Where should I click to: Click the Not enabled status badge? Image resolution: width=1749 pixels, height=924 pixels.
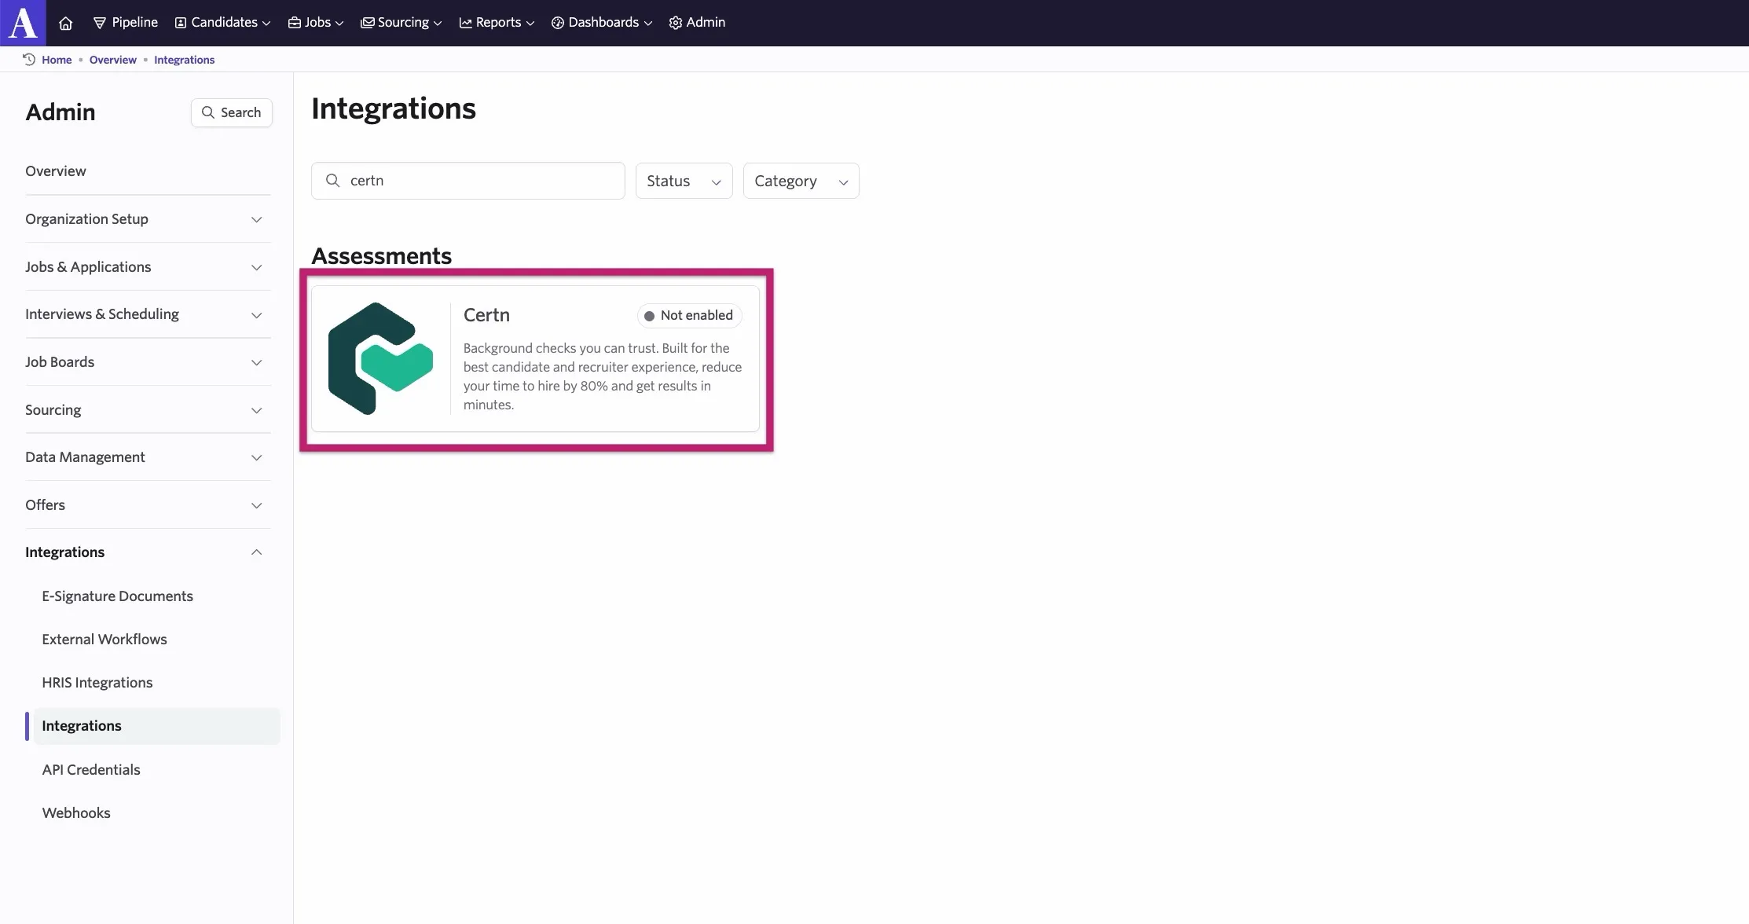[x=689, y=315]
